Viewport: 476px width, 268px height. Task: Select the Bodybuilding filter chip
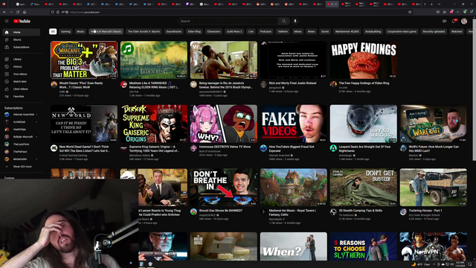pyautogui.click(x=373, y=31)
